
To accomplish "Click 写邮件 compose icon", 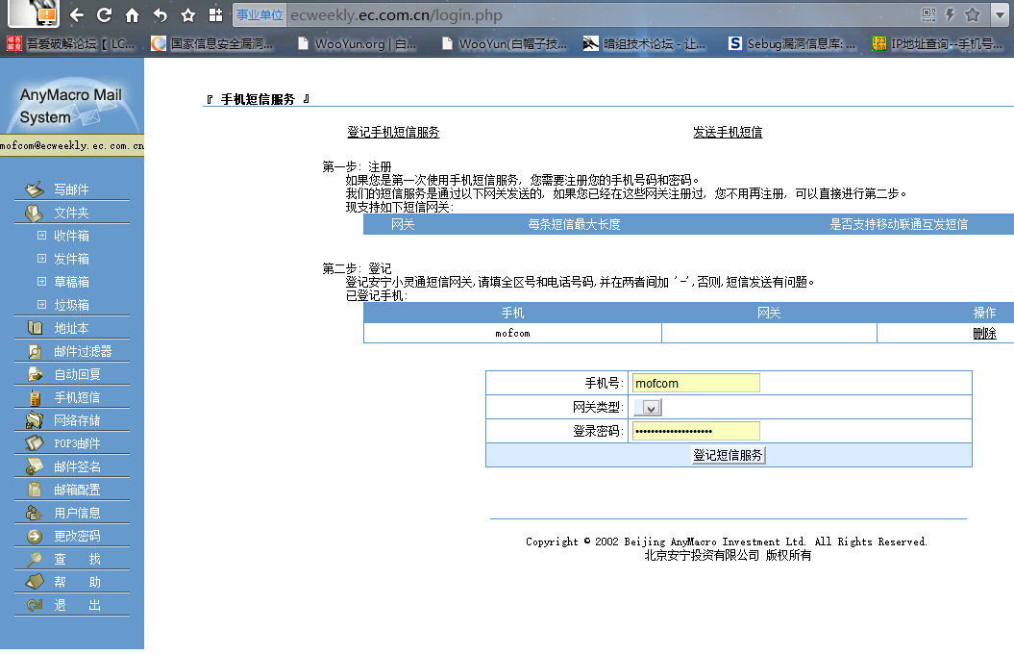I will pos(35,189).
